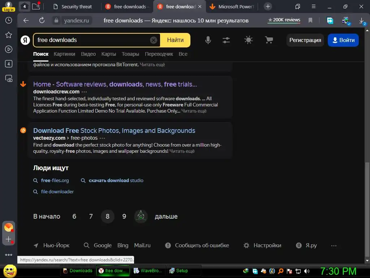370x278 pixels.
Task: Select the Карты search tab
Action: click(108, 54)
